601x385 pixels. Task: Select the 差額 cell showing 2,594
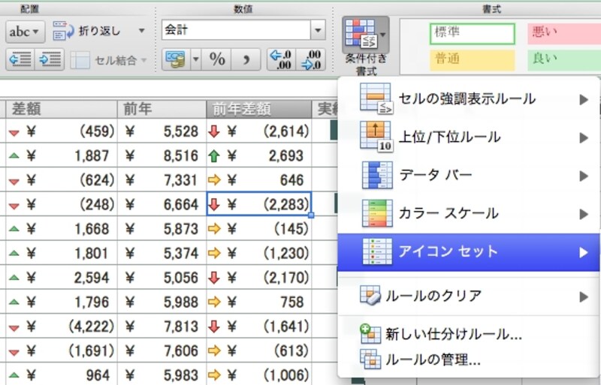point(62,278)
